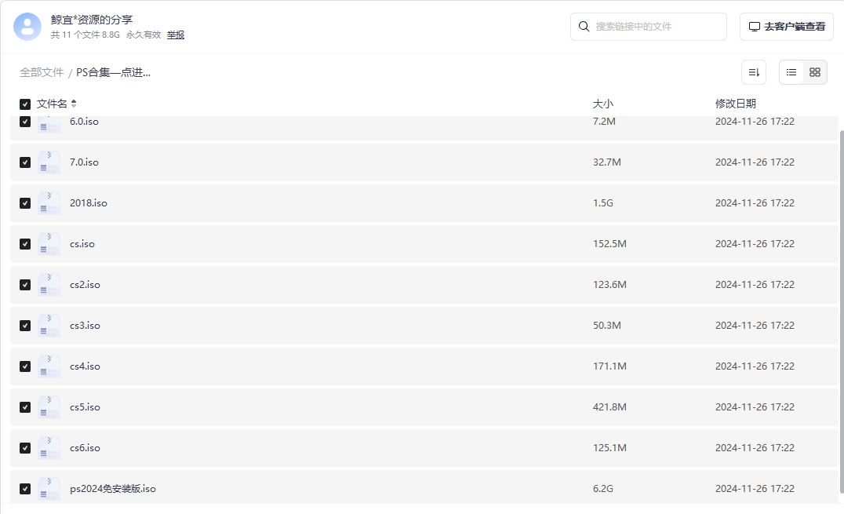Sort files using the 文件名 sort arrows
844x514 pixels.
point(74,104)
